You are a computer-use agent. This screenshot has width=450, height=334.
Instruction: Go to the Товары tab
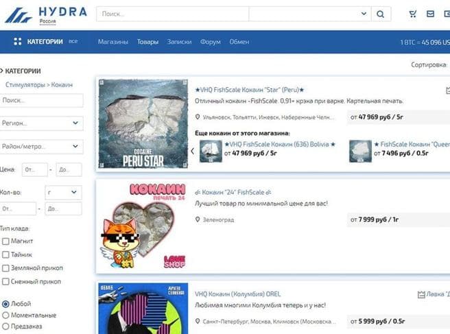point(147,42)
